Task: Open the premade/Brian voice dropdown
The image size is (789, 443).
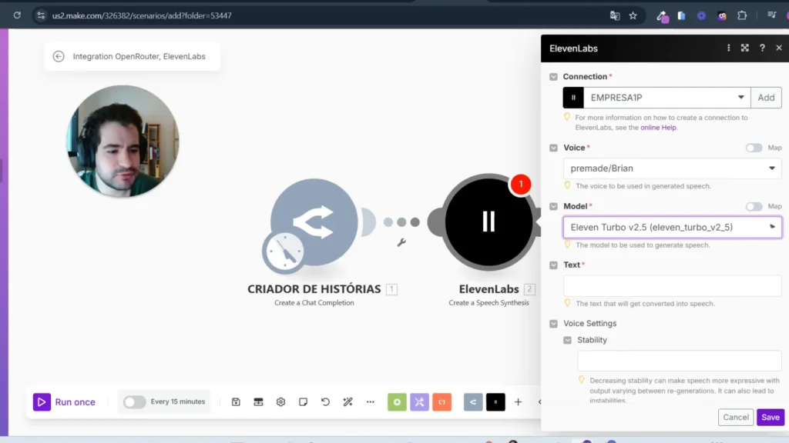Action: coord(672,168)
